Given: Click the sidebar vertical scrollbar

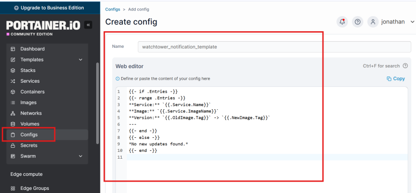Looking at the screenshot, I should pos(97,104).
